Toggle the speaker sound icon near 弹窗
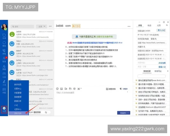Viewport: 170px width, 136px height. pyautogui.click(x=121, y=89)
